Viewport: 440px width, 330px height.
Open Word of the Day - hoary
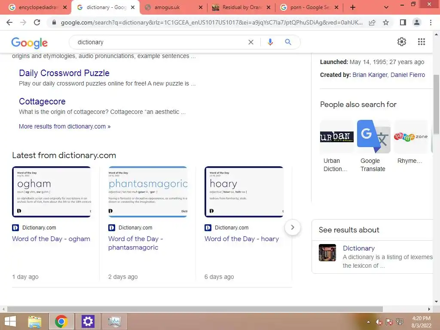point(241,239)
